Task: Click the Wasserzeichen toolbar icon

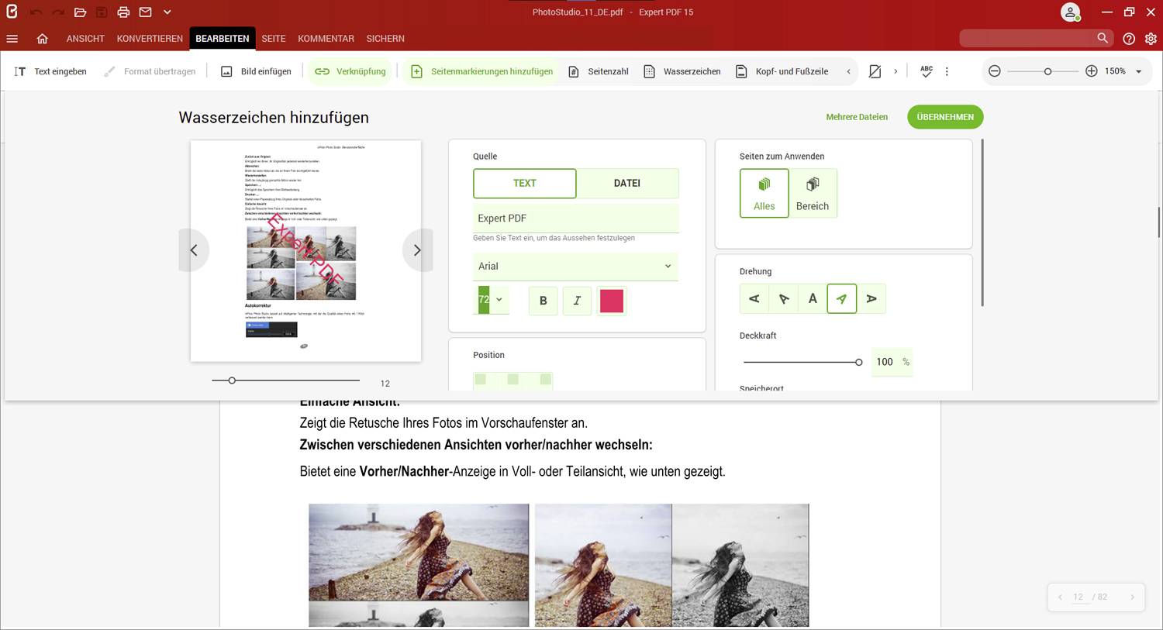Action: tap(650, 71)
